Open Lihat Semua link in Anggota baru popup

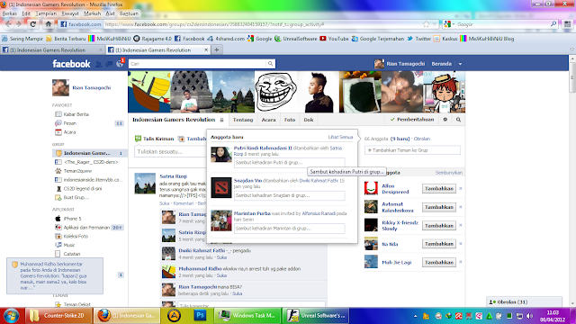340,137
